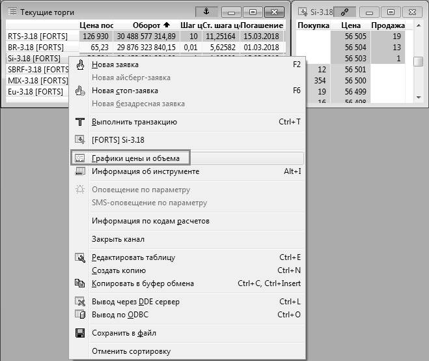The width and height of the screenshot is (429, 361).
Task: Click the hand icon beside Новая заявка
Action: 81,65
